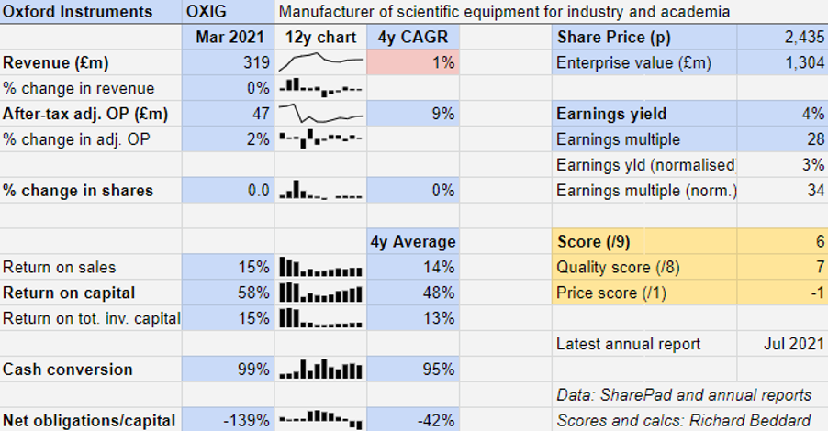This screenshot has width=828, height=431.
Task: Click the 'Earnings yld (normalised' label
Action: point(644,165)
